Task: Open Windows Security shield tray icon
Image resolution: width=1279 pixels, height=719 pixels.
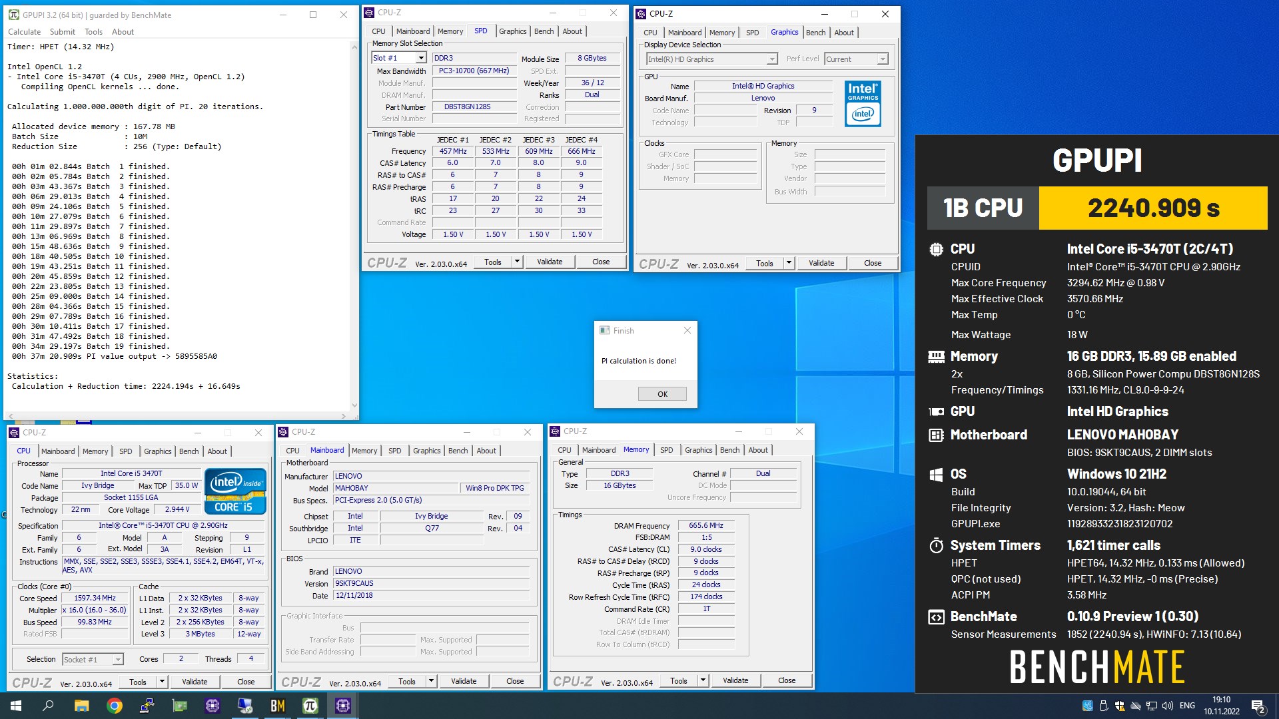Action: [x=1120, y=706]
